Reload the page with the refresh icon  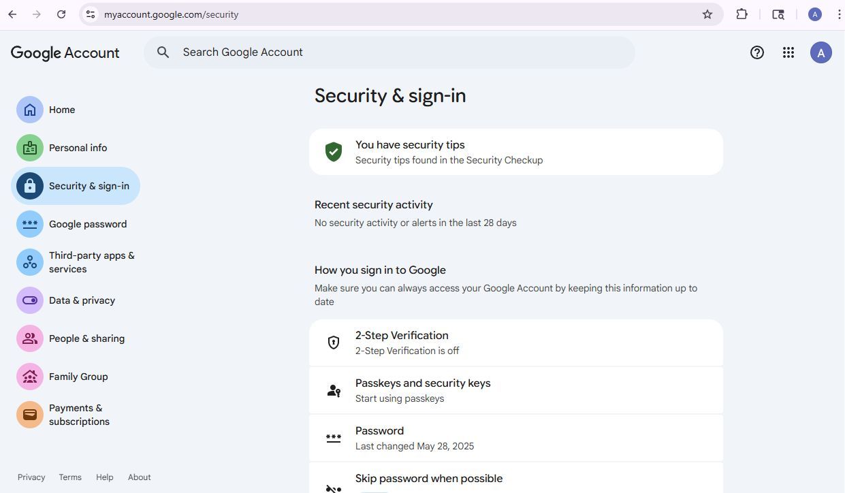tap(61, 14)
